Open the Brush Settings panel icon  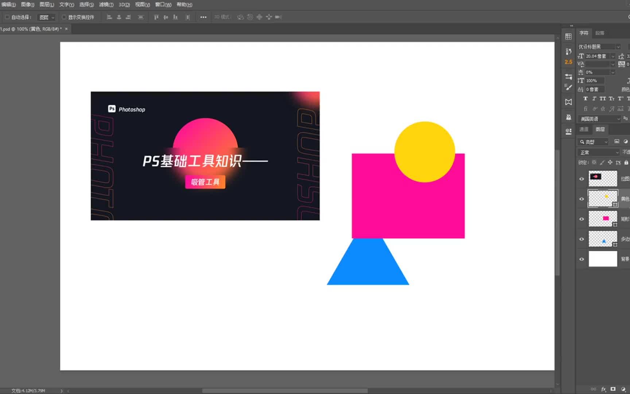[568, 77]
